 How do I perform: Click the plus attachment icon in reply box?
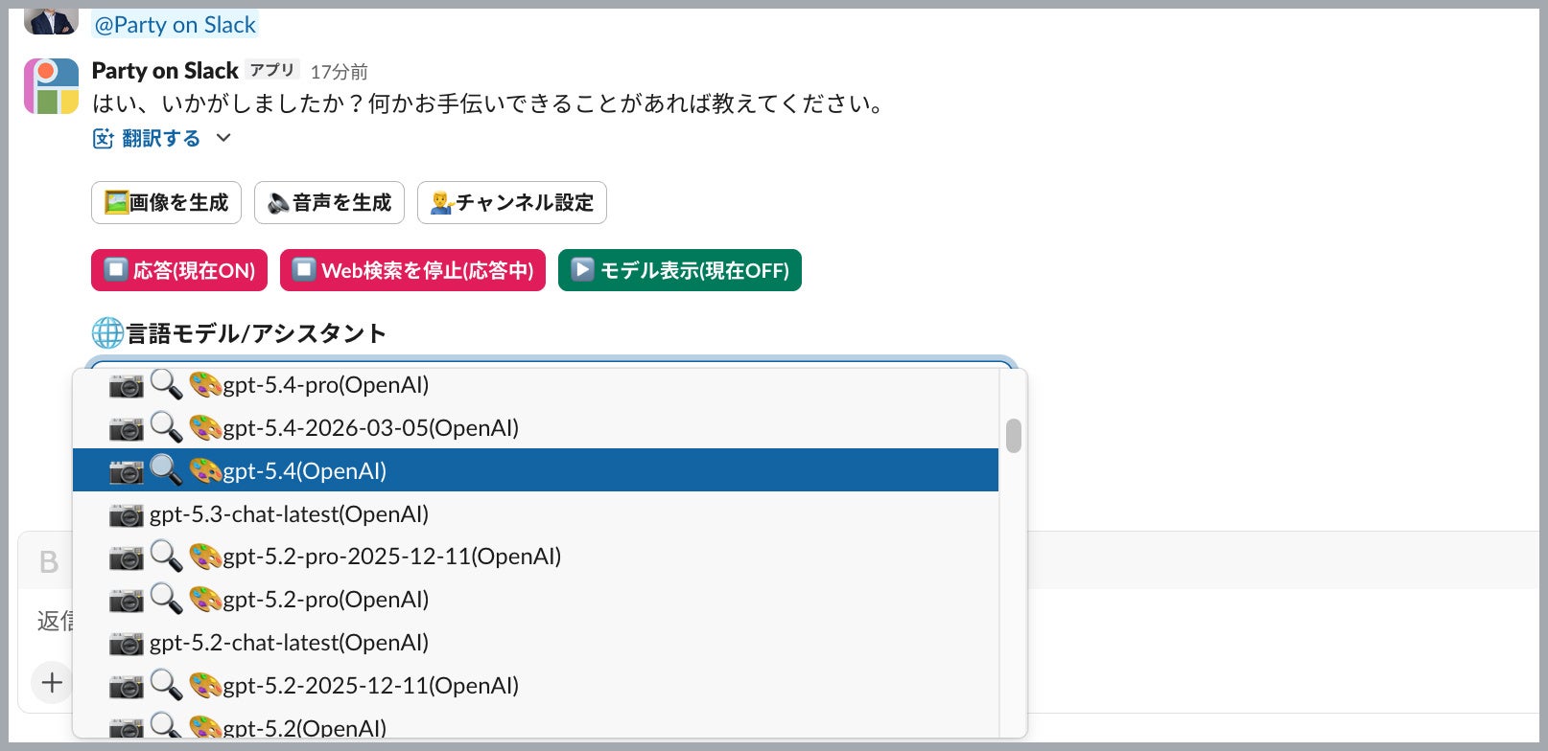coord(52,682)
